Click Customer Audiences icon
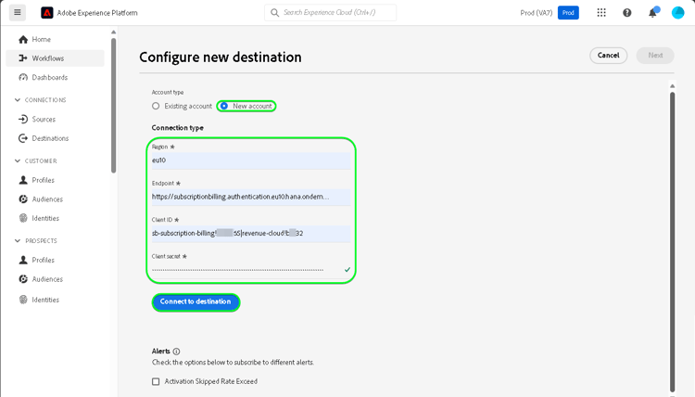 tap(23, 198)
